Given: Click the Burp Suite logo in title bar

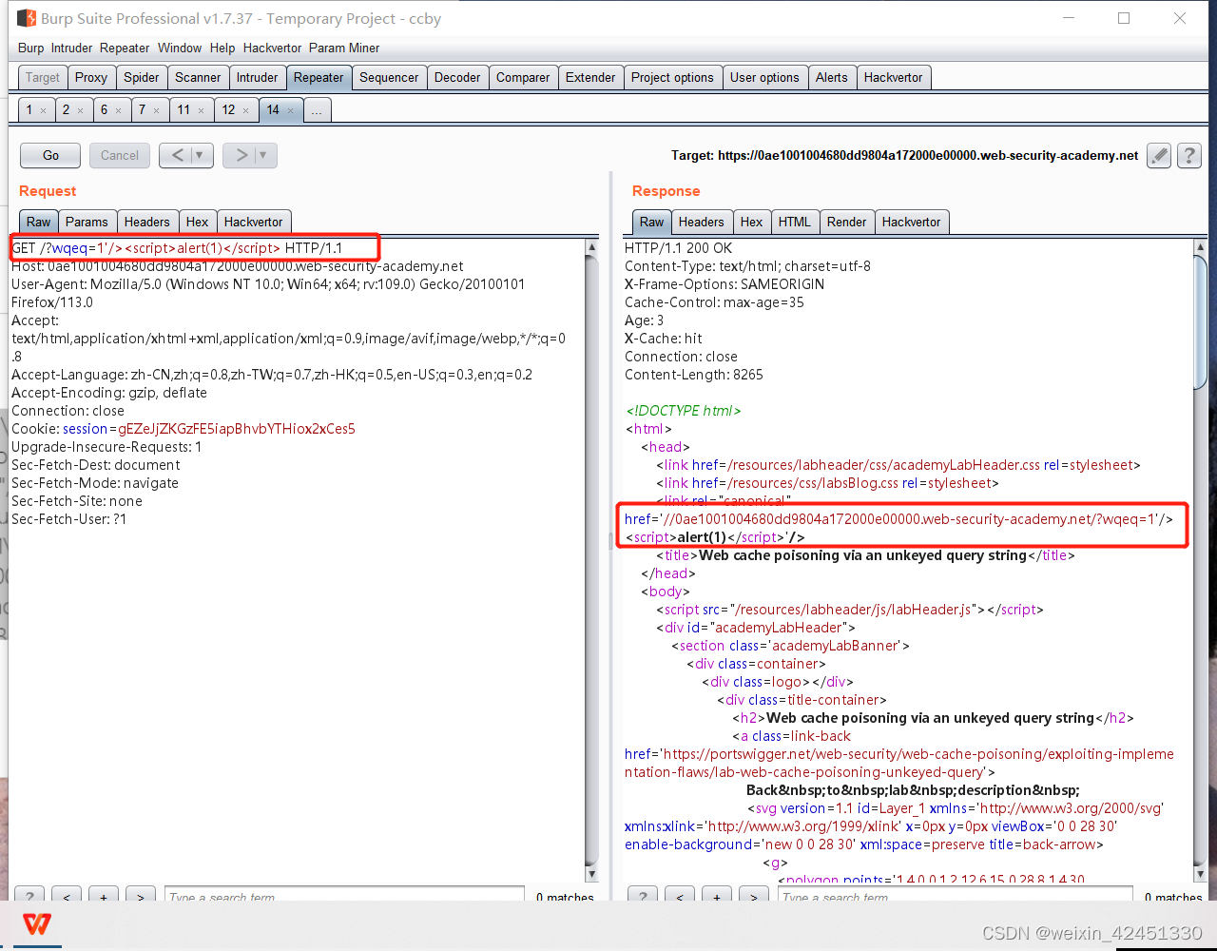Looking at the screenshot, I should (x=26, y=18).
